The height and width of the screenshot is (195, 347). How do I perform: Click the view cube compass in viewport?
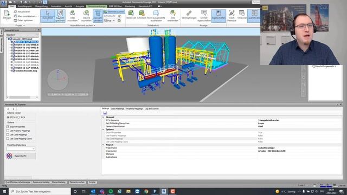(x=58, y=80)
